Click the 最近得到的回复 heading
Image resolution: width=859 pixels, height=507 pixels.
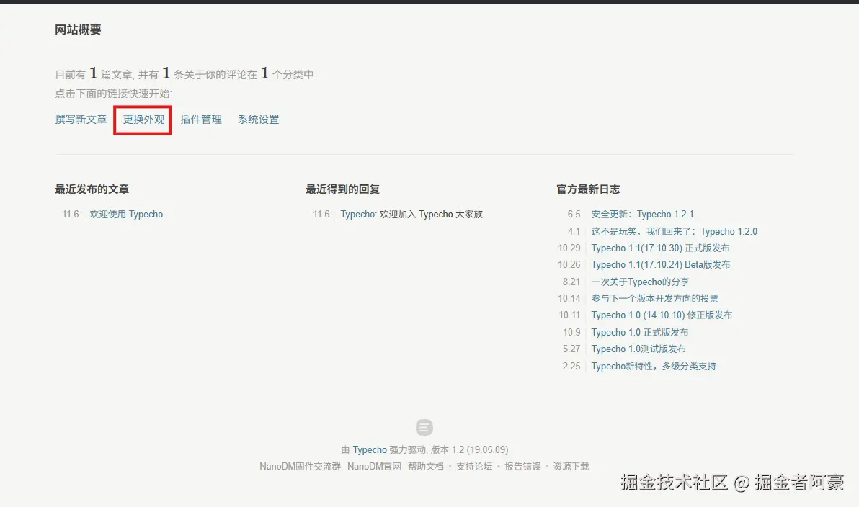[x=342, y=189]
